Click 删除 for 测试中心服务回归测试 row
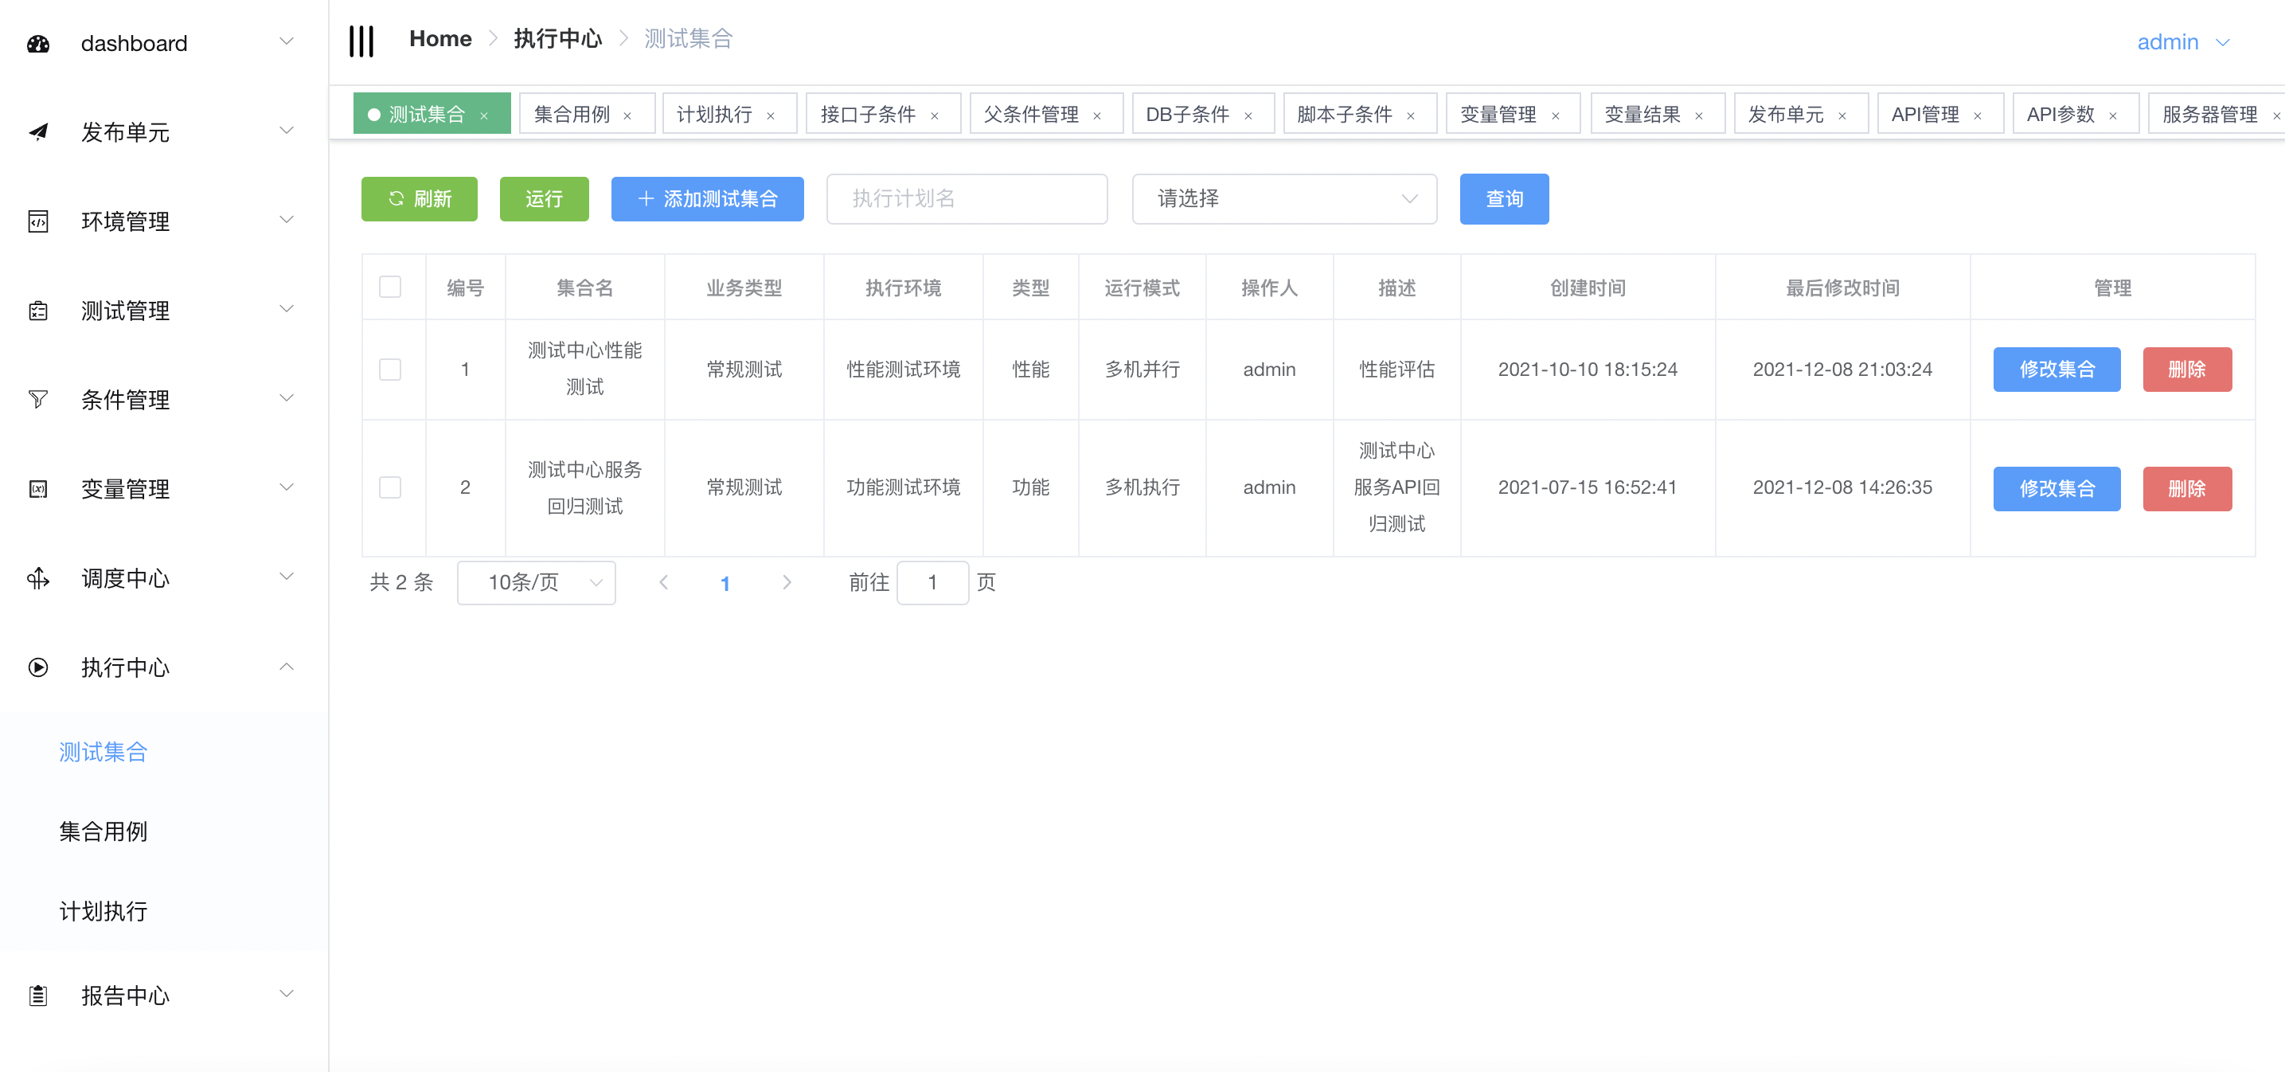Viewport: 2285px width, 1072px height. click(x=2187, y=489)
